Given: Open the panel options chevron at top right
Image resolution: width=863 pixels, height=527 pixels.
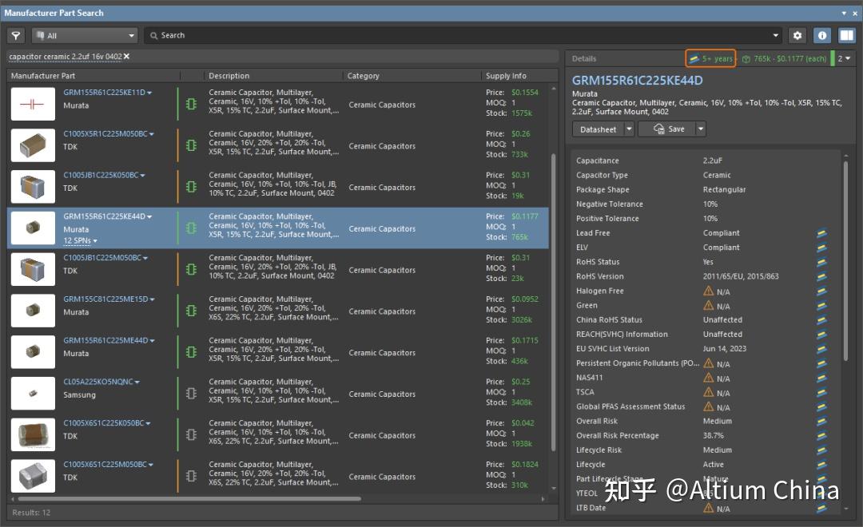Looking at the screenshot, I should point(845,13).
